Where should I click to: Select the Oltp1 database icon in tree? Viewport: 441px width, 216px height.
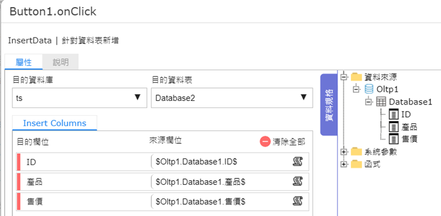pos(369,89)
